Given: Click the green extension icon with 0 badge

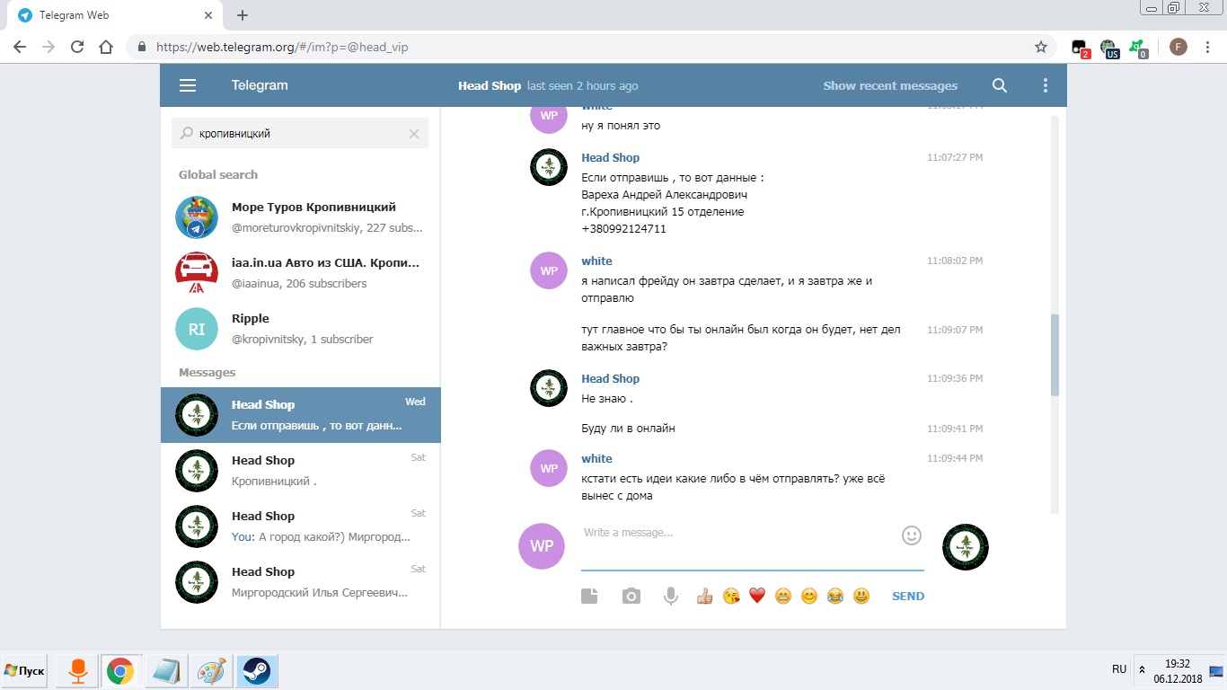Looking at the screenshot, I should (1138, 48).
